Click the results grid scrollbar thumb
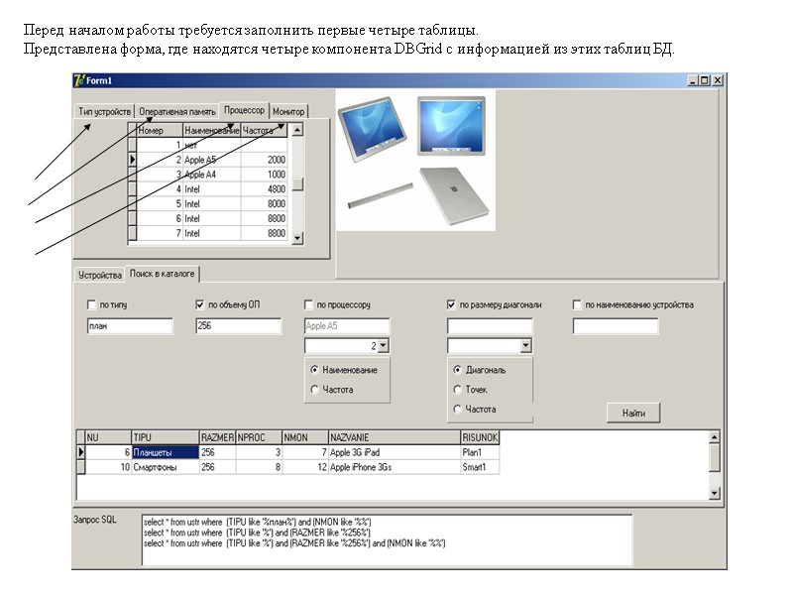The image size is (793, 595). point(714,457)
